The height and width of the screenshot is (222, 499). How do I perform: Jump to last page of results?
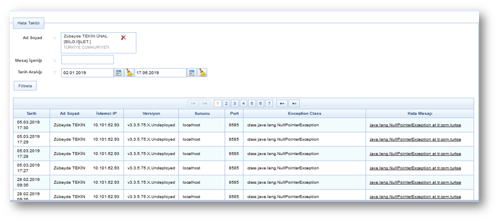(x=294, y=103)
